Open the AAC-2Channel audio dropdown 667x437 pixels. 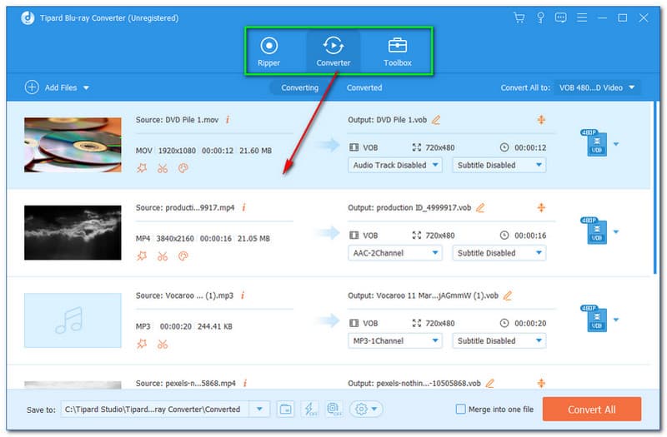coord(395,253)
